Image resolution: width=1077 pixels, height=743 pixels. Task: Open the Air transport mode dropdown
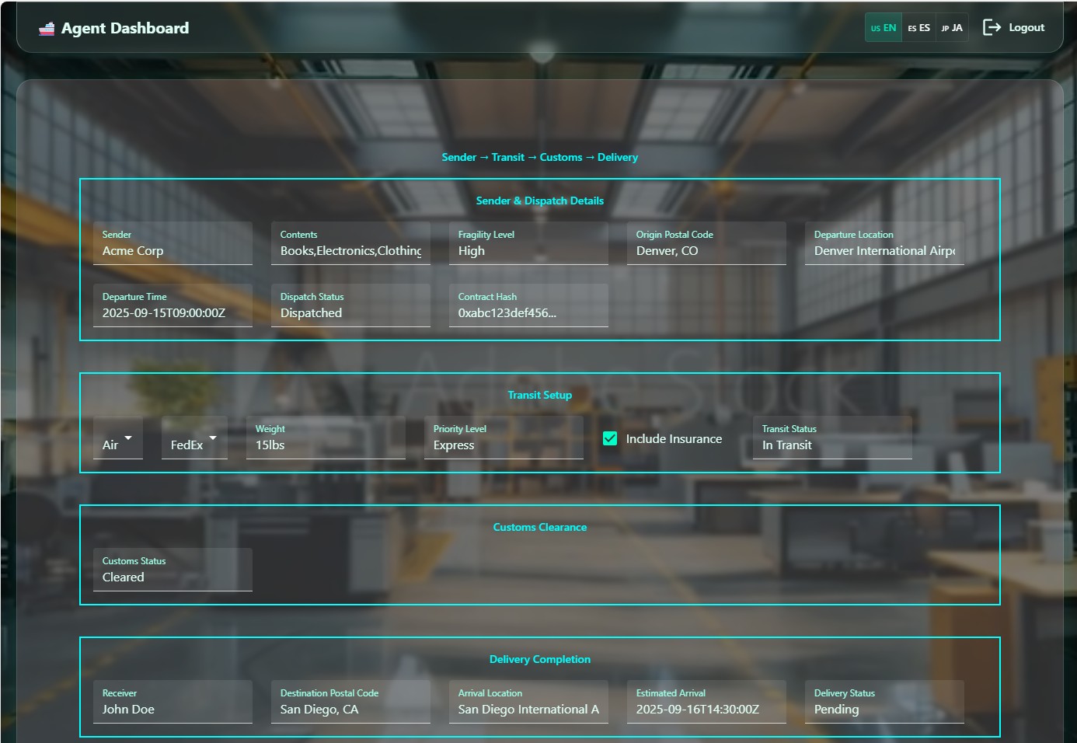click(x=118, y=438)
